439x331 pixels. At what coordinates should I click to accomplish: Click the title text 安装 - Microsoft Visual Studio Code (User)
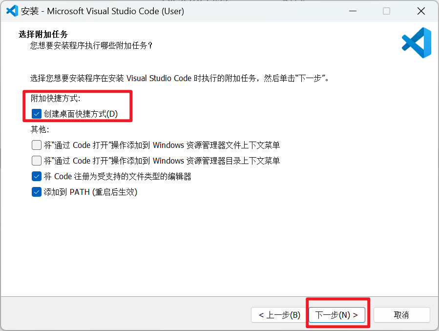click(103, 11)
